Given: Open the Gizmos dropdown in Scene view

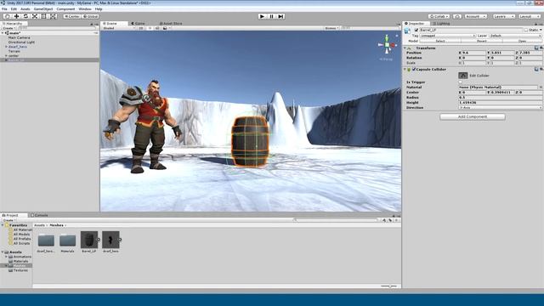Looking at the screenshot, I should (x=331, y=28).
